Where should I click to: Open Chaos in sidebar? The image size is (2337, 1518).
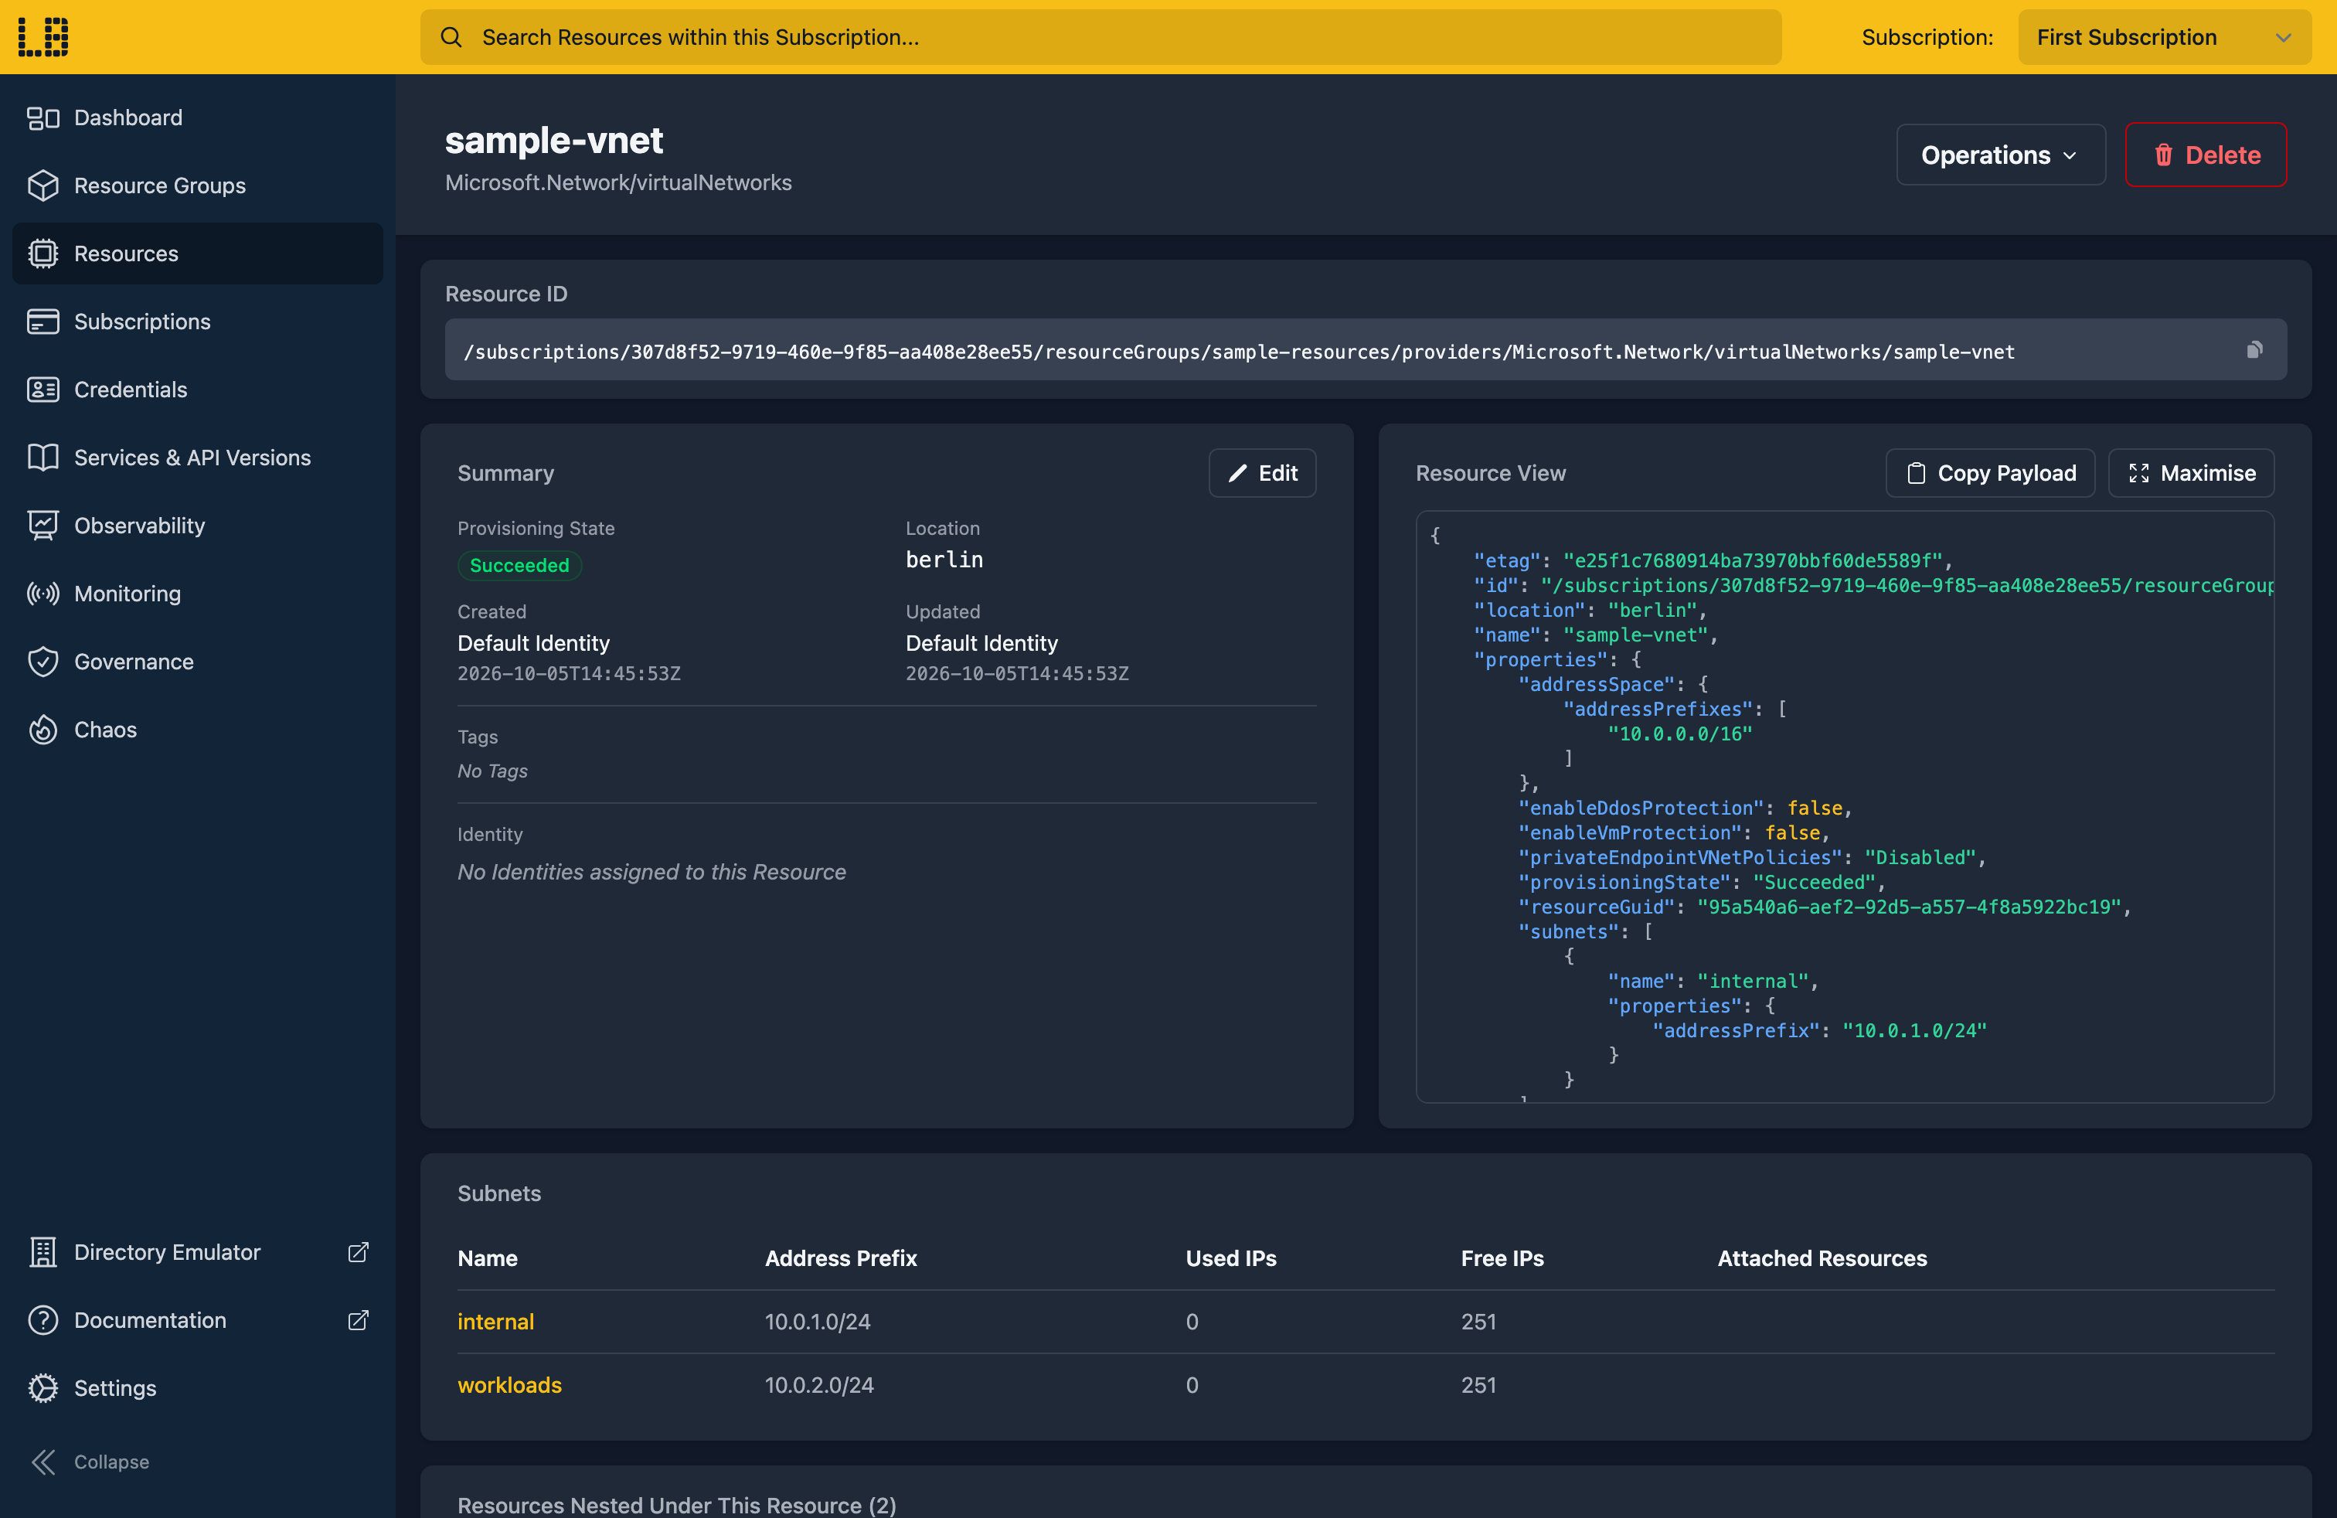197,730
